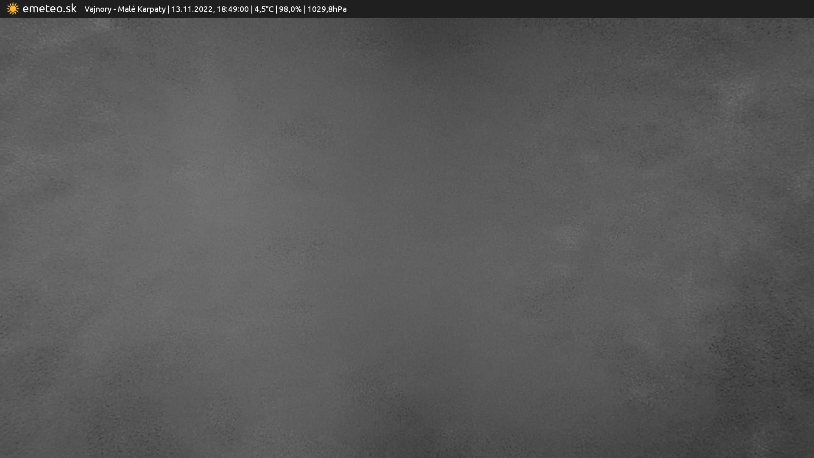Click the separator between time and temperature

pyautogui.click(x=252, y=9)
